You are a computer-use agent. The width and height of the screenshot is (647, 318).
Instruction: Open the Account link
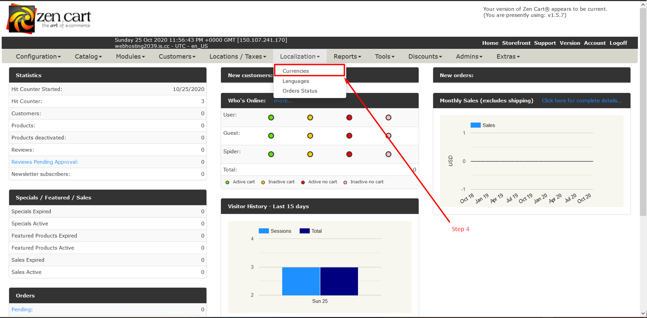click(595, 43)
